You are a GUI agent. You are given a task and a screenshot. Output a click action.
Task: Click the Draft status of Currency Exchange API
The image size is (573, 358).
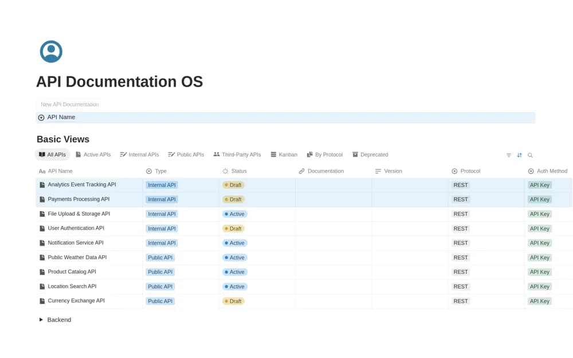pyautogui.click(x=233, y=301)
